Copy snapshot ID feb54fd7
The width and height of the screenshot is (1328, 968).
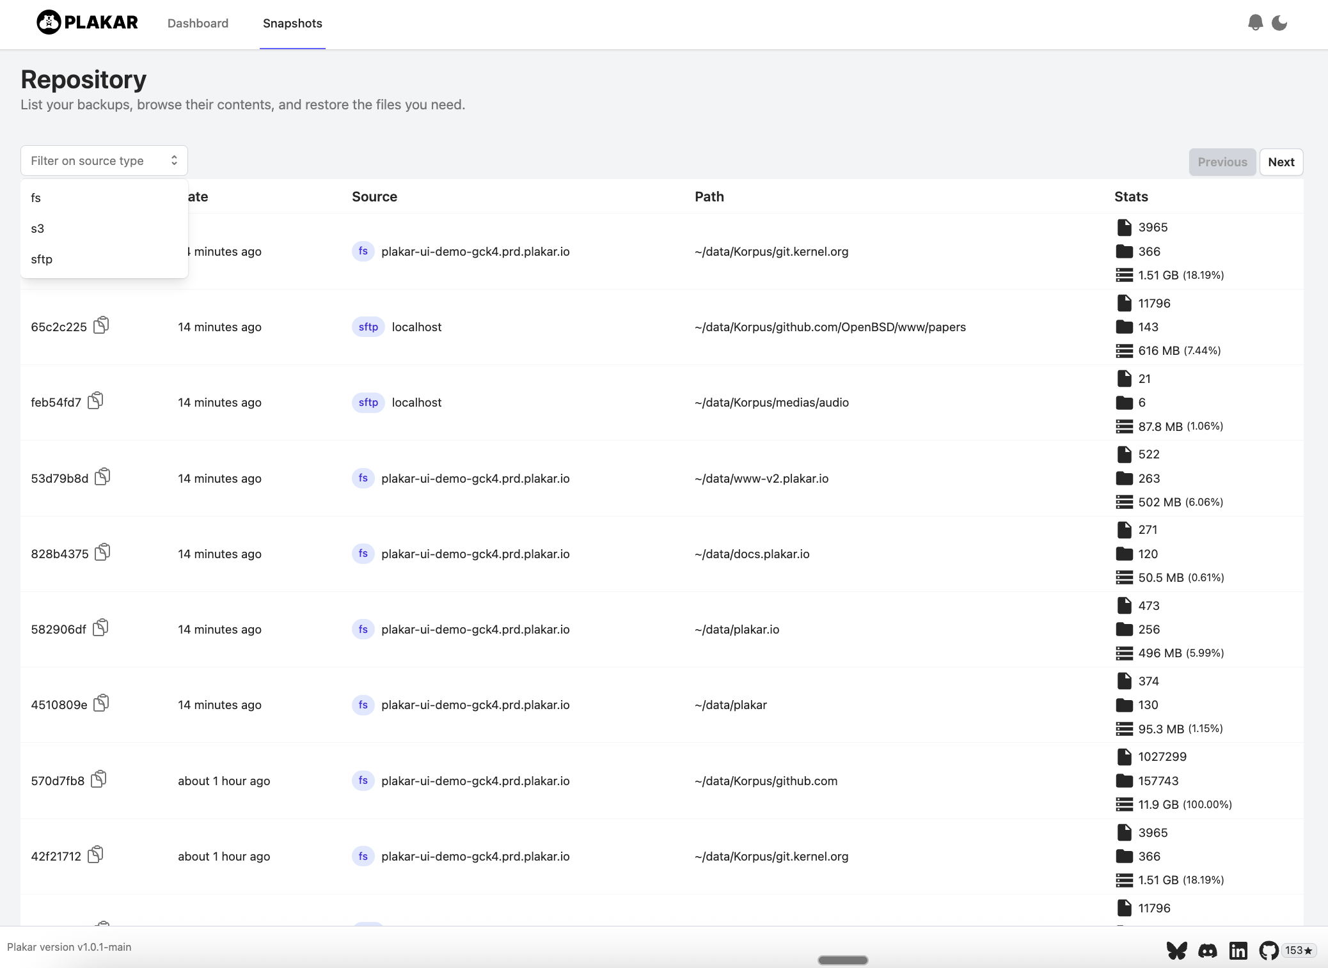tap(96, 402)
